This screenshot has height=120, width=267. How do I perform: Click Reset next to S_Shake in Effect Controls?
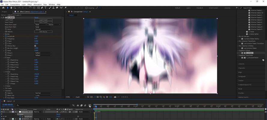pyautogui.click(x=36, y=17)
